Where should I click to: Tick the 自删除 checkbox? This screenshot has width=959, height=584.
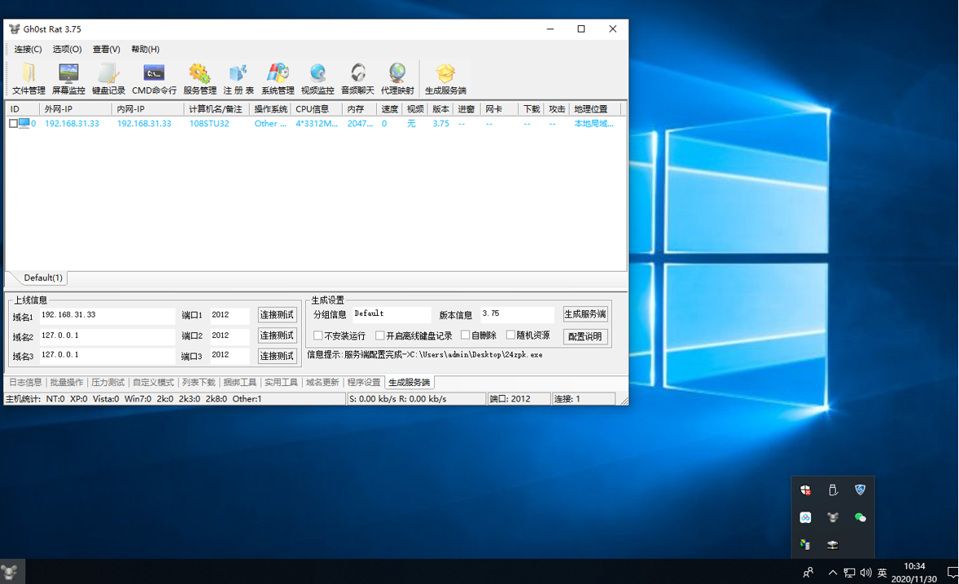pyautogui.click(x=465, y=335)
